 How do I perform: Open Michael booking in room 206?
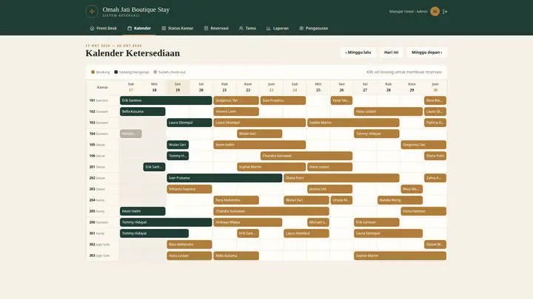(x=318, y=222)
